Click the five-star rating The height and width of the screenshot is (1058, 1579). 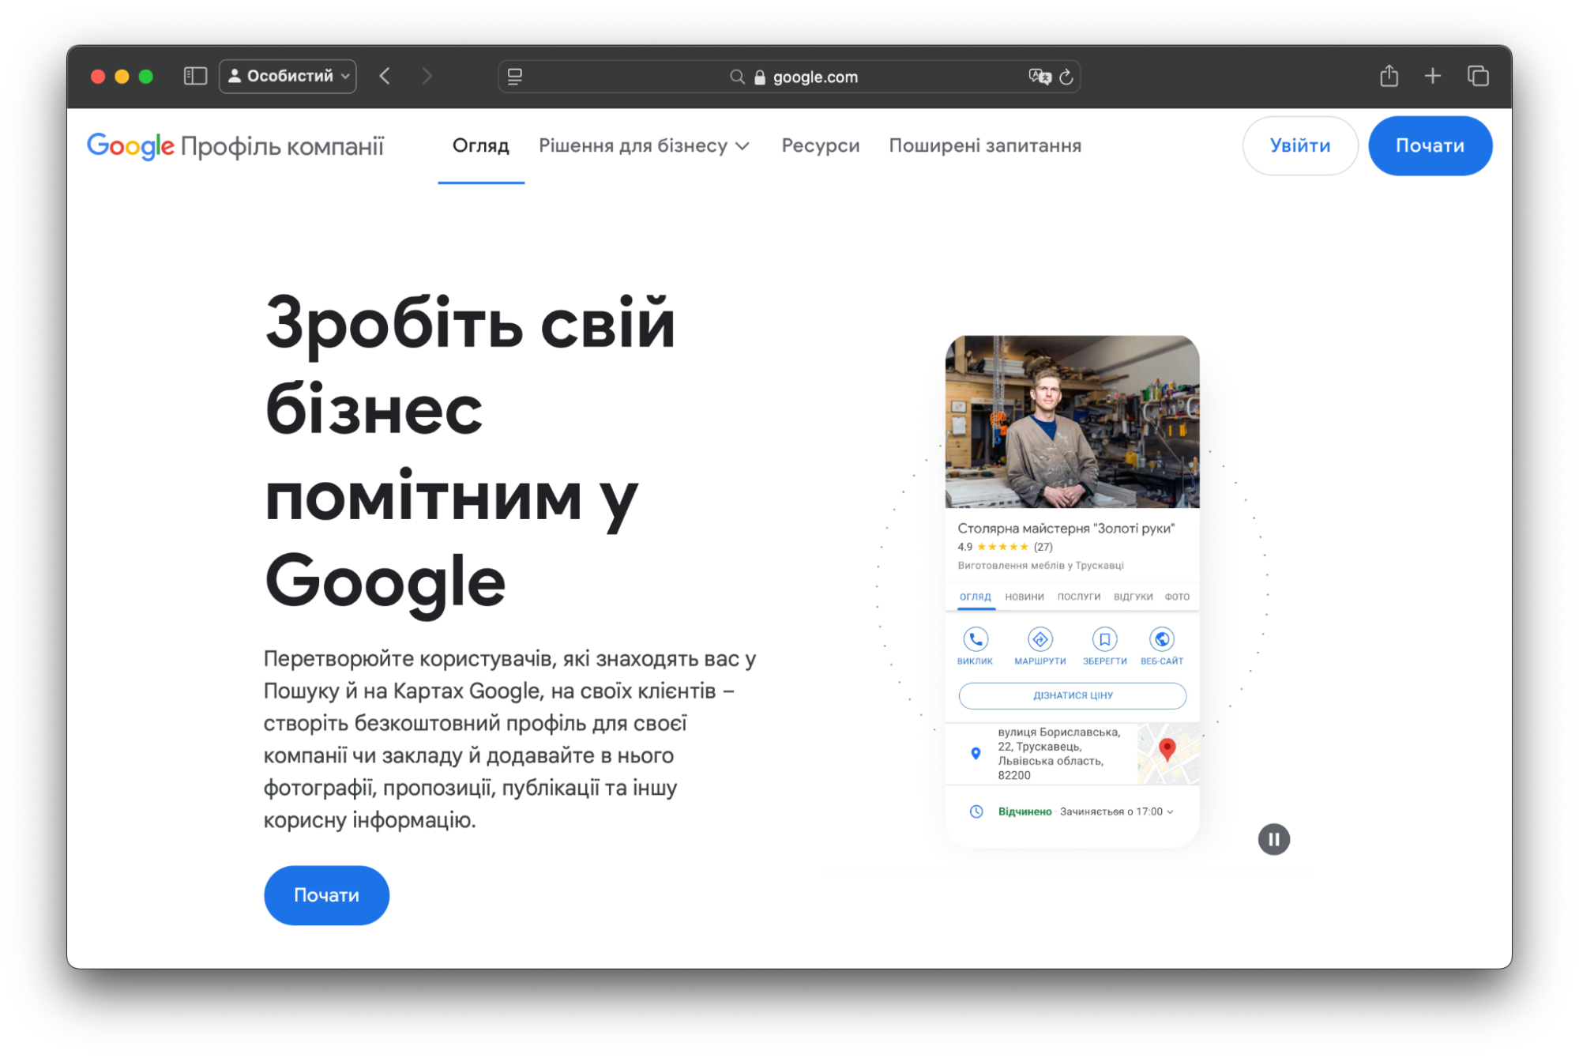click(x=1002, y=547)
